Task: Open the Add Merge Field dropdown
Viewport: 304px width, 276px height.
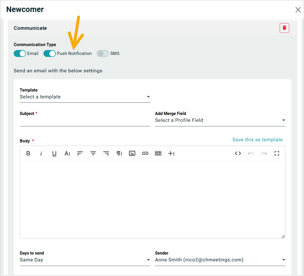Action: (220, 120)
